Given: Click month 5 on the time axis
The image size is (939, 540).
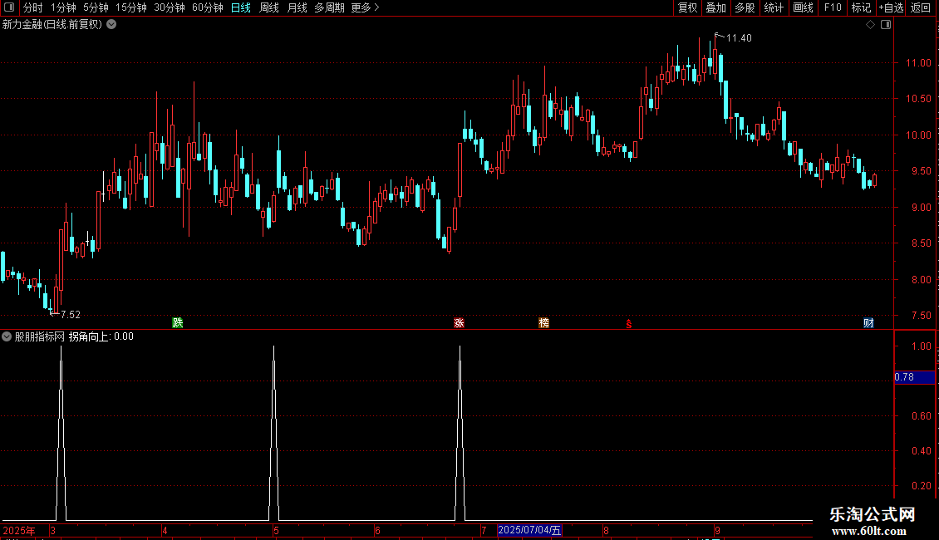Looking at the screenshot, I should click(276, 530).
